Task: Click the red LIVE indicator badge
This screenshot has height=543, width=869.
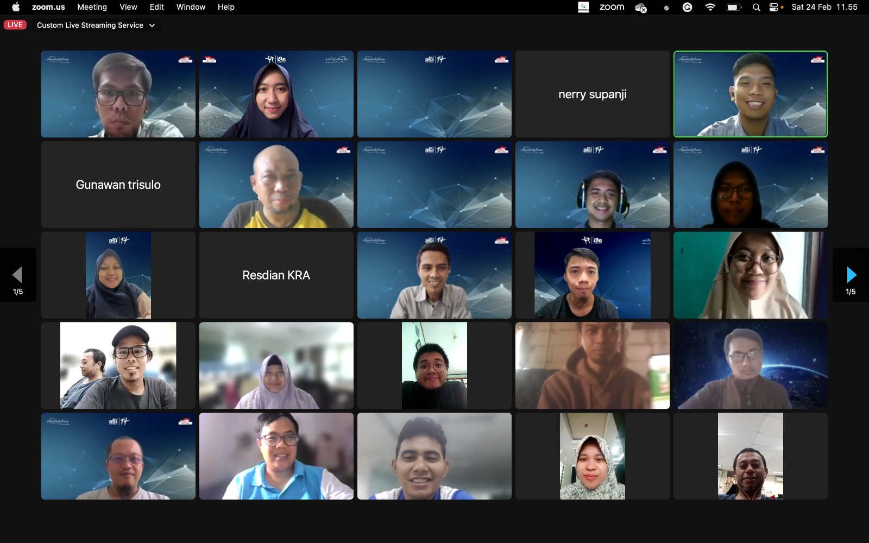Action: pos(15,25)
